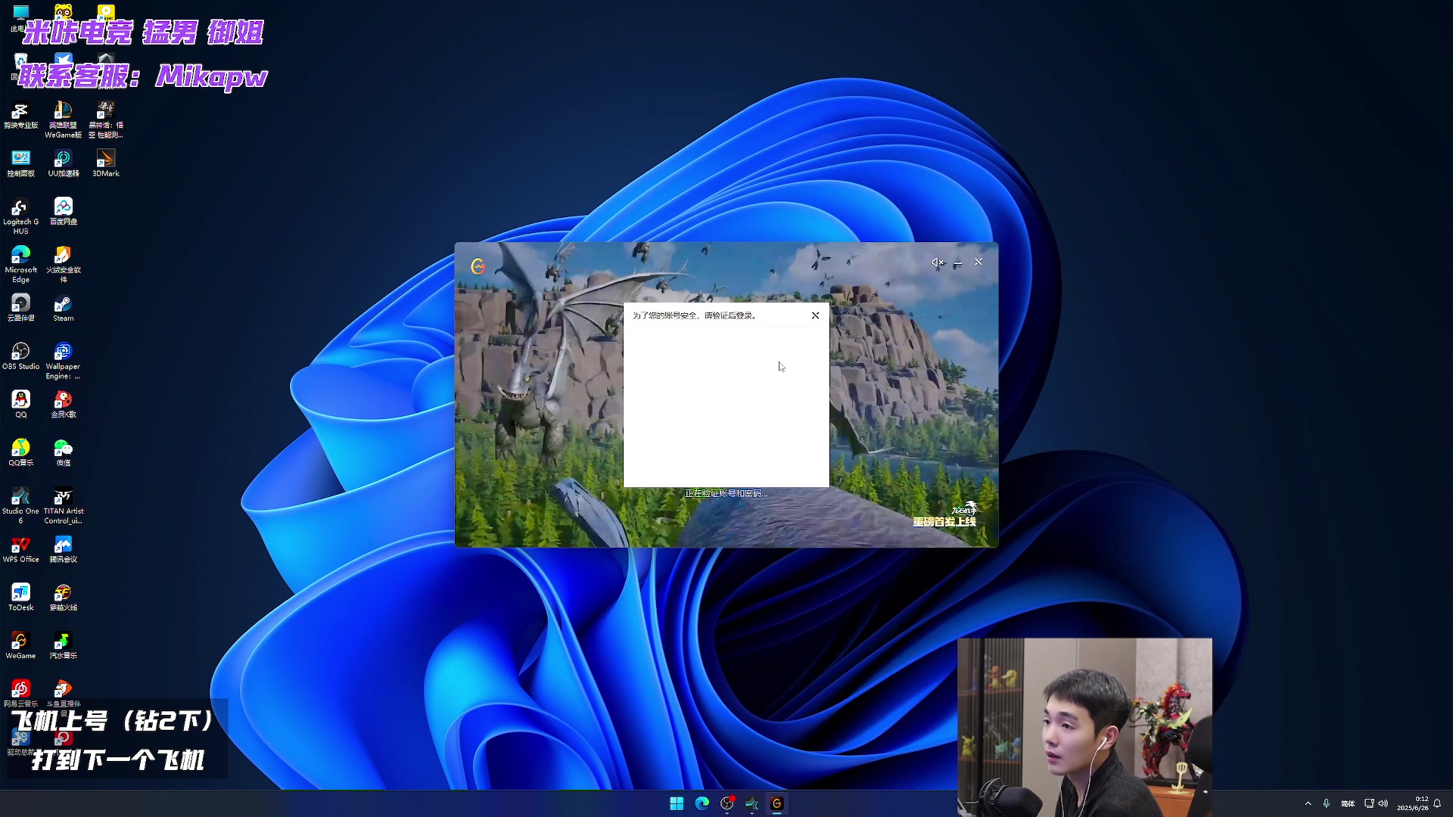The height and width of the screenshot is (817, 1453).
Task: Open the Windows Start menu
Action: coord(677,803)
